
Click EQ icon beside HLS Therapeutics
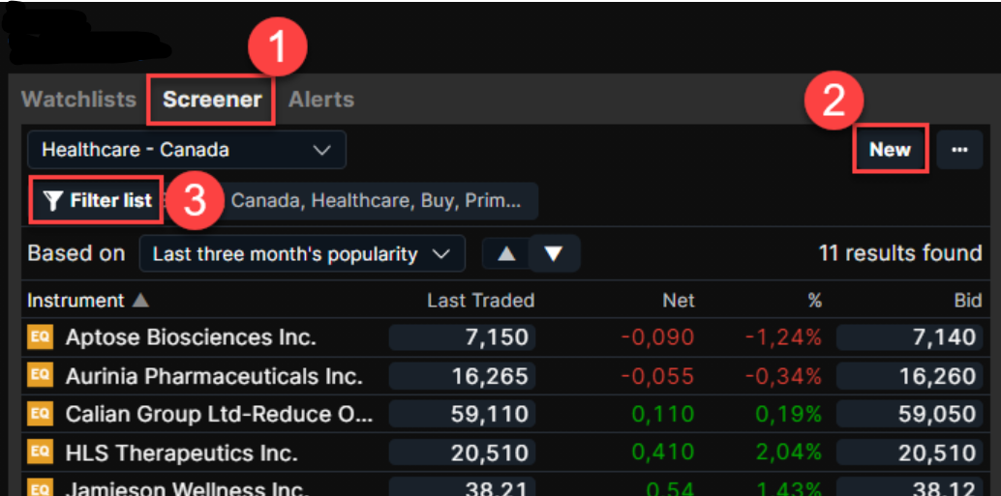tap(40, 452)
